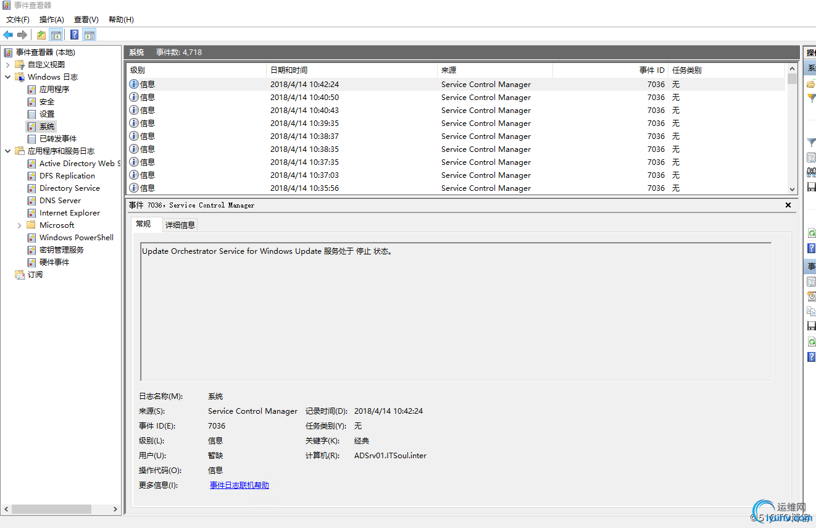816x528 pixels.
Task: Select the event logged at 10:42:24
Action: 456,85
